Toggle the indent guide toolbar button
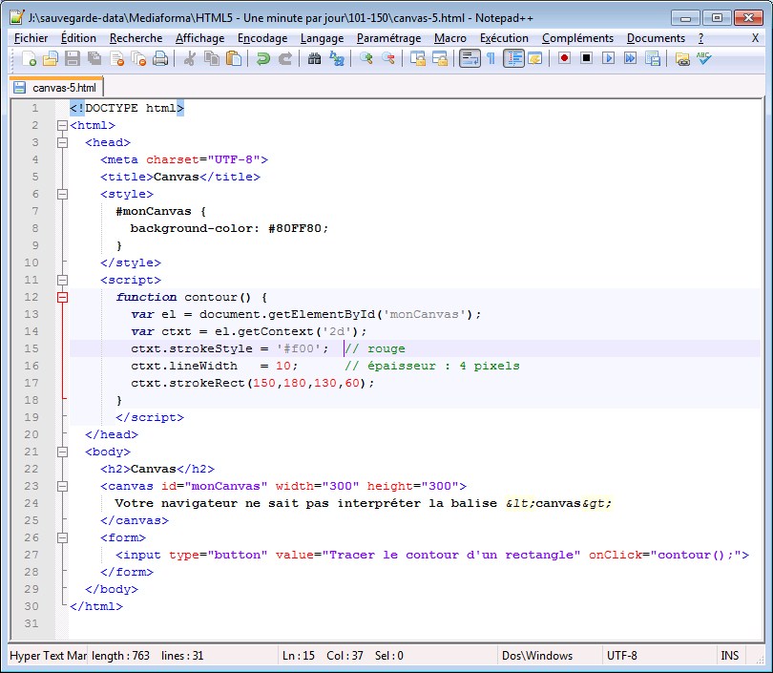 513,59
